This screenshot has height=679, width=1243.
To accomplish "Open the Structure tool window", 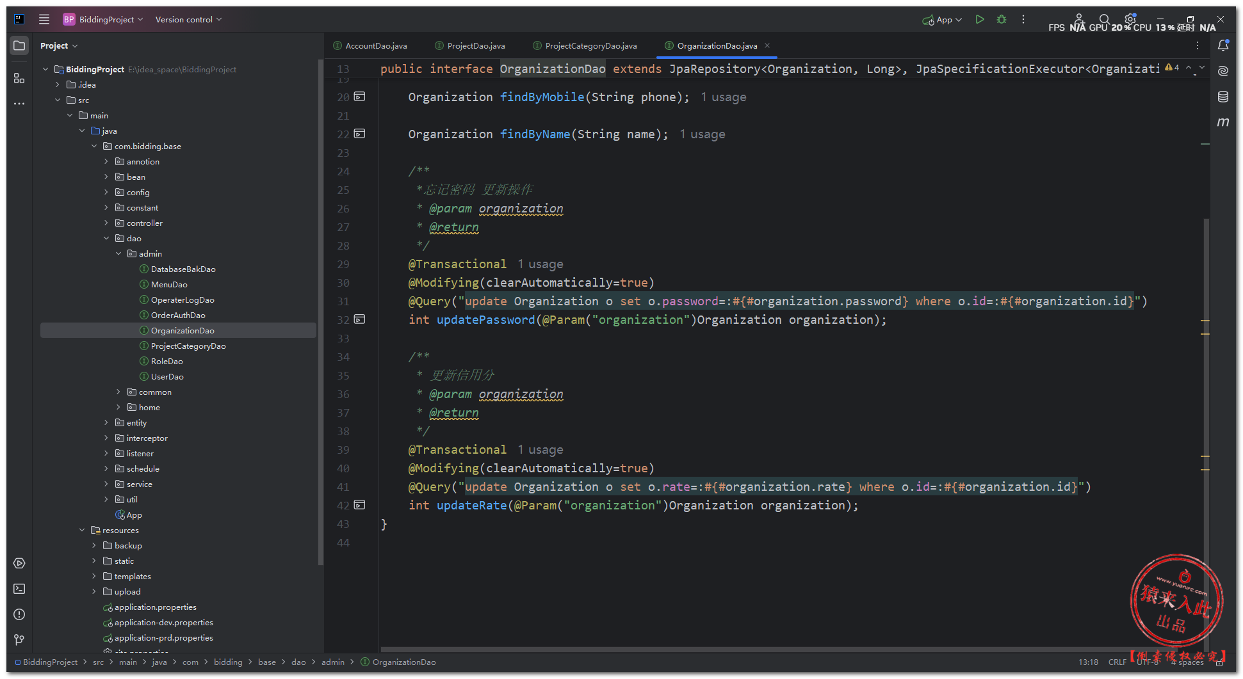I will pos(19,78).
